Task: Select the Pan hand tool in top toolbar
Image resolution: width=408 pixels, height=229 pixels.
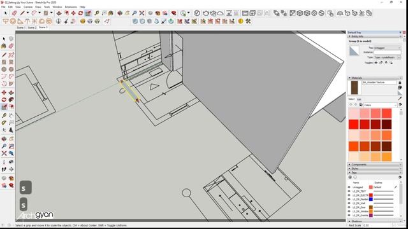Action: point(127,13)
